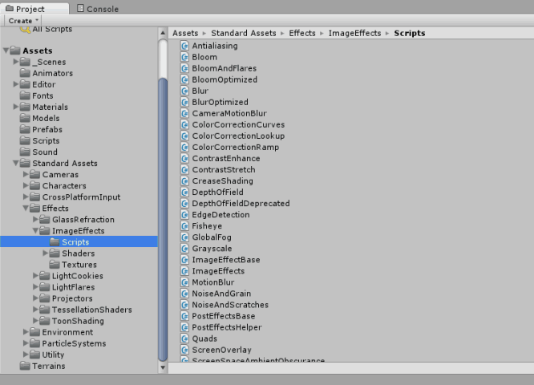The image size is (534, 385).
Task: Select the EdgeDetection script icon
Action: click(185, 215)
